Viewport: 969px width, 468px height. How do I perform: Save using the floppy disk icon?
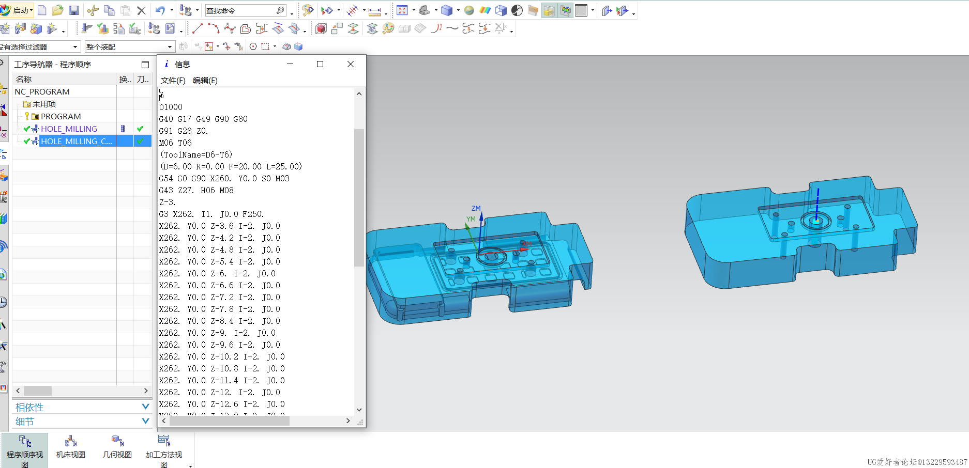point(74,10)
